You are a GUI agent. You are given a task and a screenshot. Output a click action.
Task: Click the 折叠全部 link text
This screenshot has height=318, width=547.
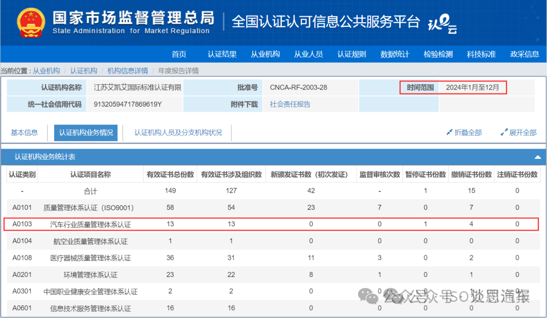coord(468,132)
